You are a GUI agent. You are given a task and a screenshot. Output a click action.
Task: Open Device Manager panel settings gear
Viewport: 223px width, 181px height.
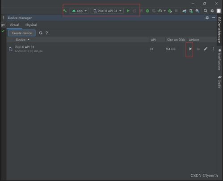[207, 18]
